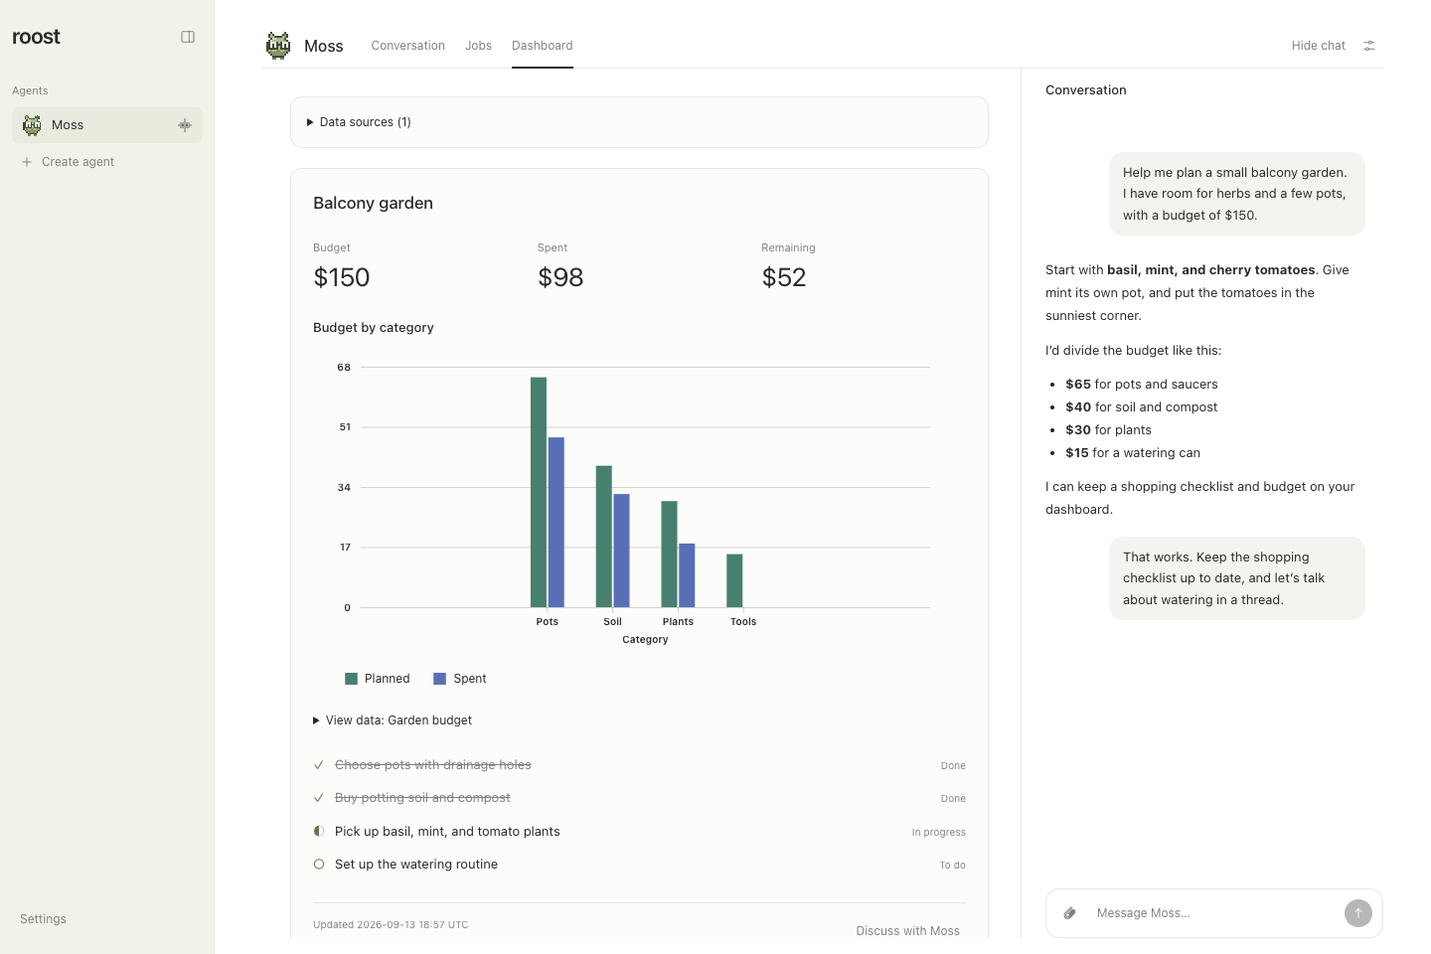The image size is (1431, 954).
Task: Open the Jobs tab
Action: (x=479, y=46)
